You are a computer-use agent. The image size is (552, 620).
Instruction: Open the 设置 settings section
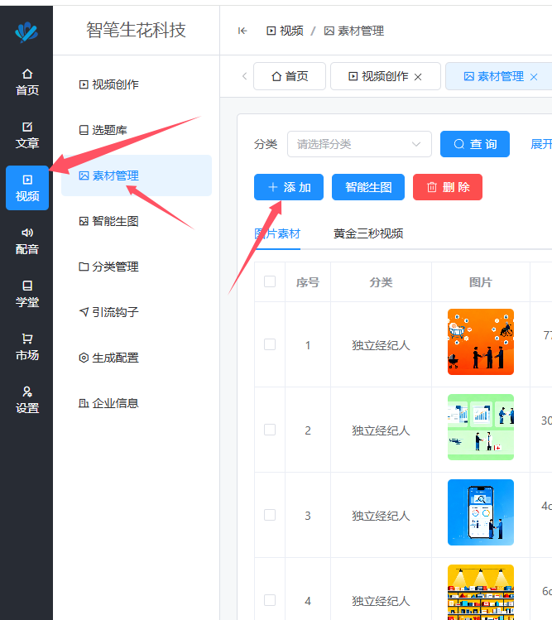click(x=27, y=400)
